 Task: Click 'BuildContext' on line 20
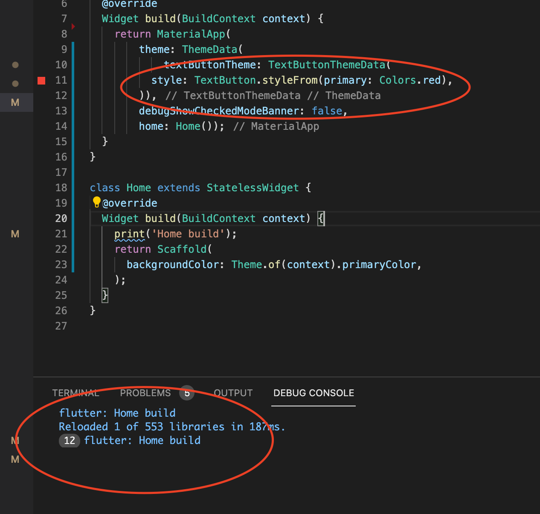(219, 219)
